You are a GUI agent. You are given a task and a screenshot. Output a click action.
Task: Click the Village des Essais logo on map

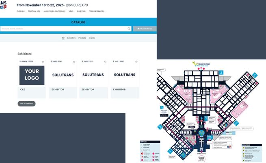coord(201,64)
